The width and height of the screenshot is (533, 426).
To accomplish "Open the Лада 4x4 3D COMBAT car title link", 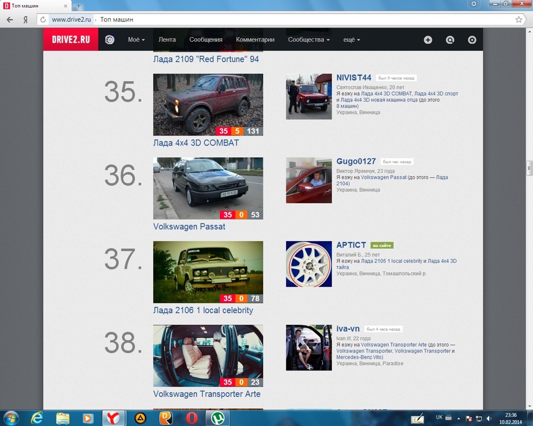I will 196,143.
